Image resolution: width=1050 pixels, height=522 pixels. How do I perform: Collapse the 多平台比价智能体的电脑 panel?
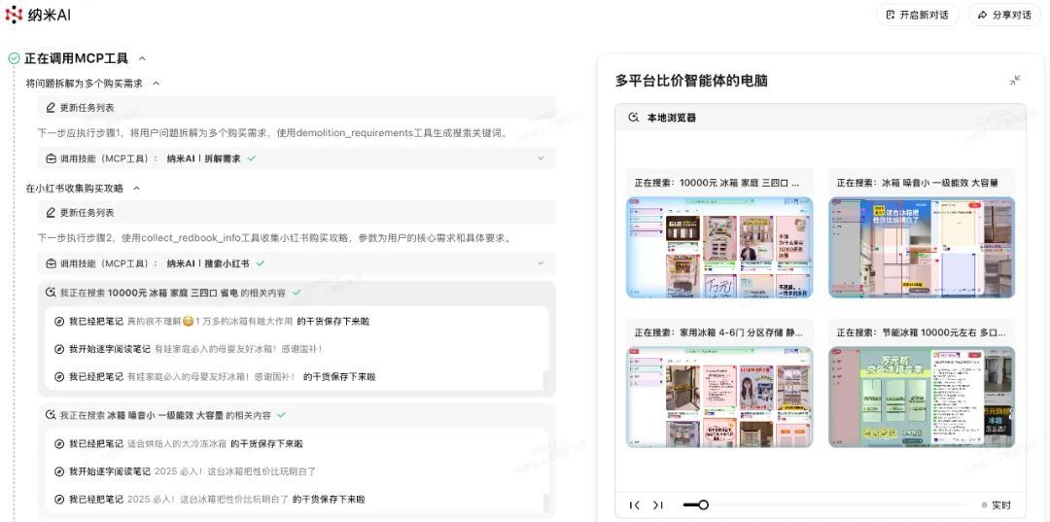click(1014, 81)
